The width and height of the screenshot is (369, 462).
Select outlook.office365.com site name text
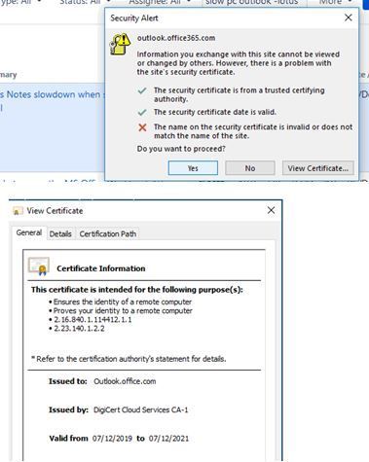[176, 38]
